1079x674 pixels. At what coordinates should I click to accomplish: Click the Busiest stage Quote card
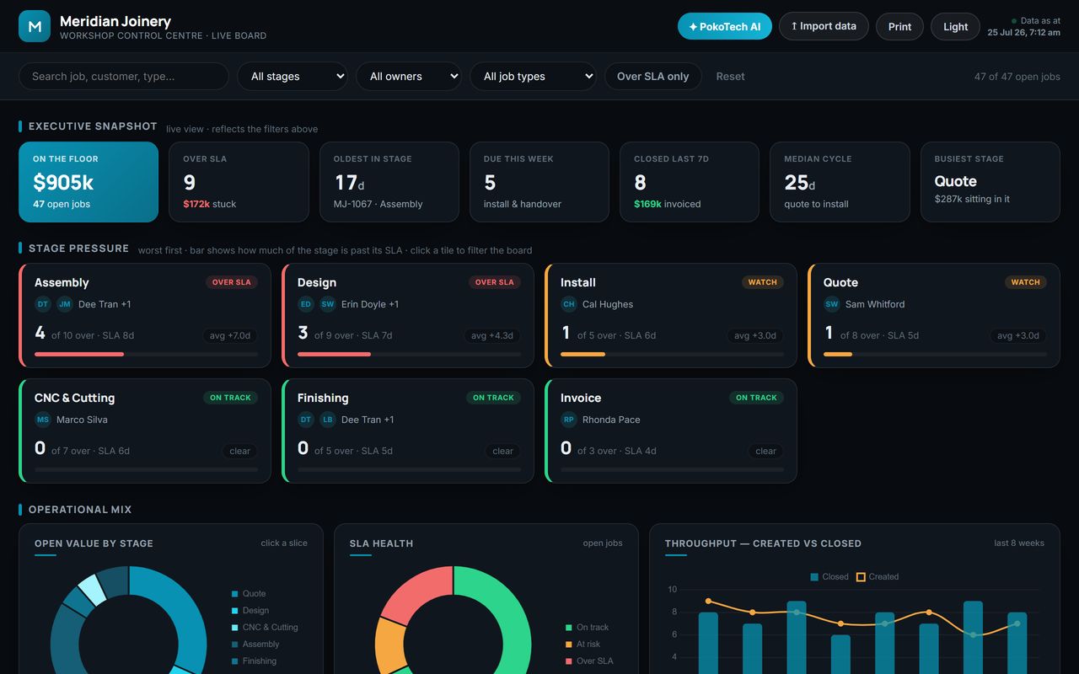(x=990, y=182)
